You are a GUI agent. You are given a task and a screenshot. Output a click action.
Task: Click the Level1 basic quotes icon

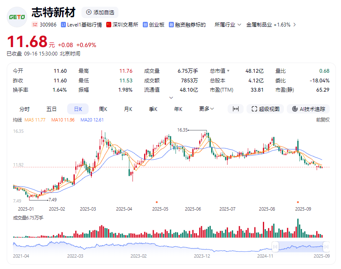coord(63,25)
